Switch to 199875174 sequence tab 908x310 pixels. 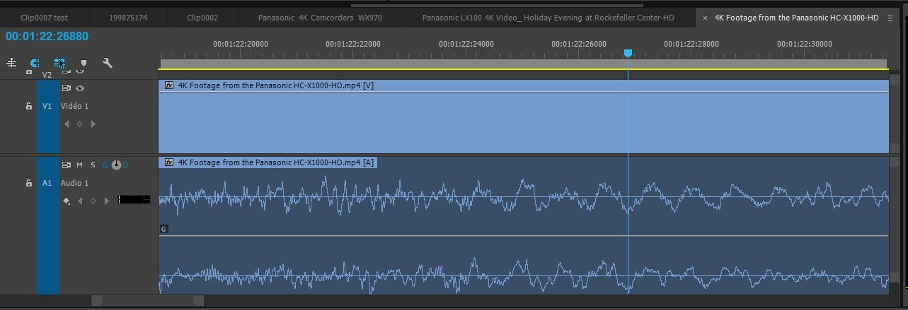coord(128,18)
